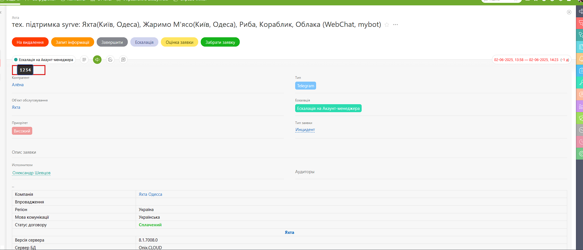Close the ticket card with the X icon
583x250 pixels.
569,12
